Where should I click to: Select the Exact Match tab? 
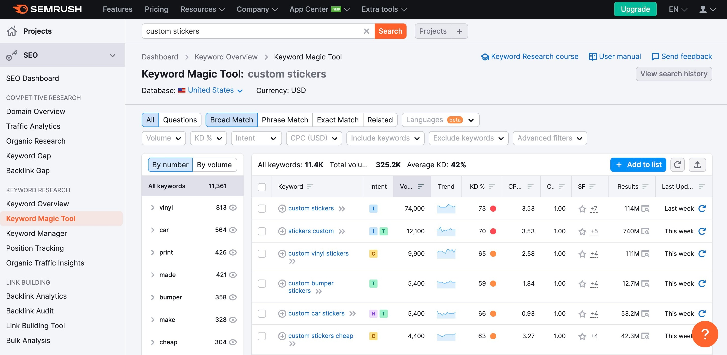pyautogui.click(x=338, y=120)
